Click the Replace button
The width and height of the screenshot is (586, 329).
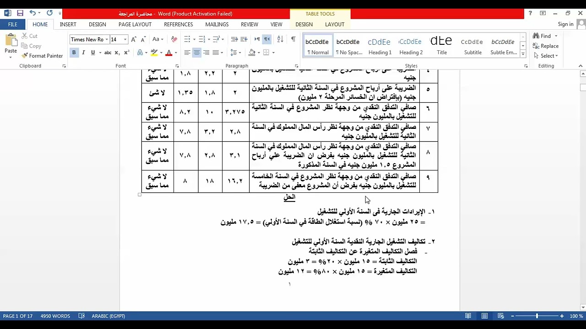tap(545, 46)
